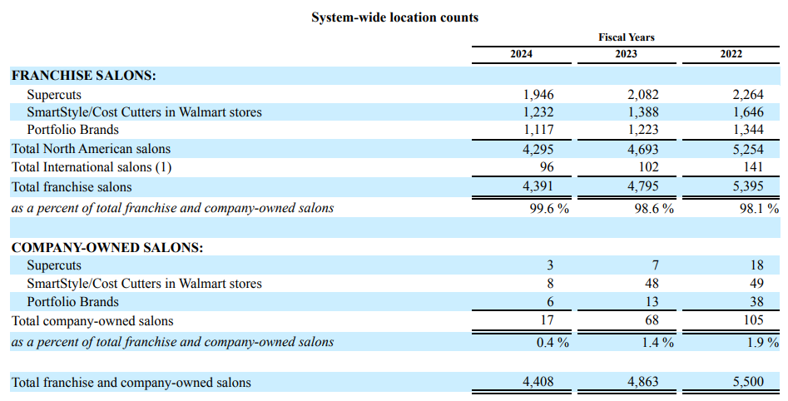Select the 'Fiscal Years' header text
Viewport: 788px width, 401px height.
click(x=627, y=37)
